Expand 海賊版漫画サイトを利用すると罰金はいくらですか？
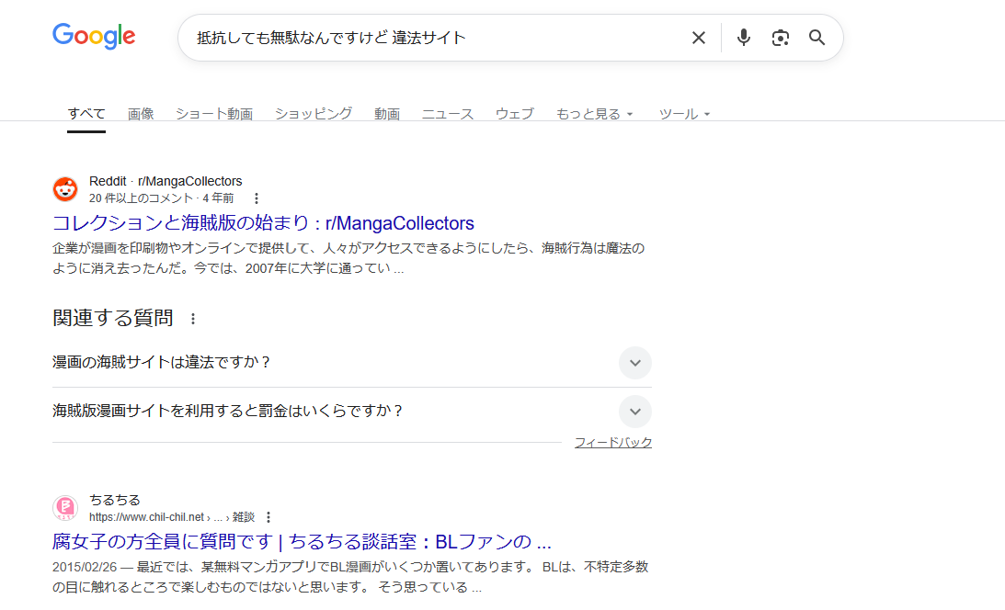This screenshot has height=610, width=1005. pyautogui.click(x=634, y=412)
